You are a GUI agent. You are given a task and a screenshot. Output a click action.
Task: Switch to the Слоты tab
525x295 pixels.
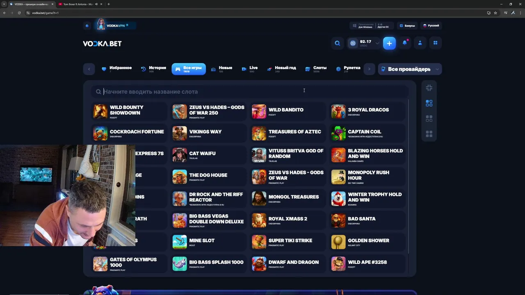(316, 69)
